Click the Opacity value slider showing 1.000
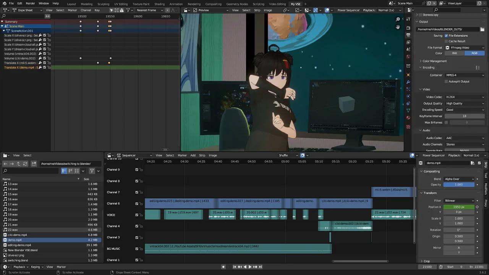 (459, 184)
